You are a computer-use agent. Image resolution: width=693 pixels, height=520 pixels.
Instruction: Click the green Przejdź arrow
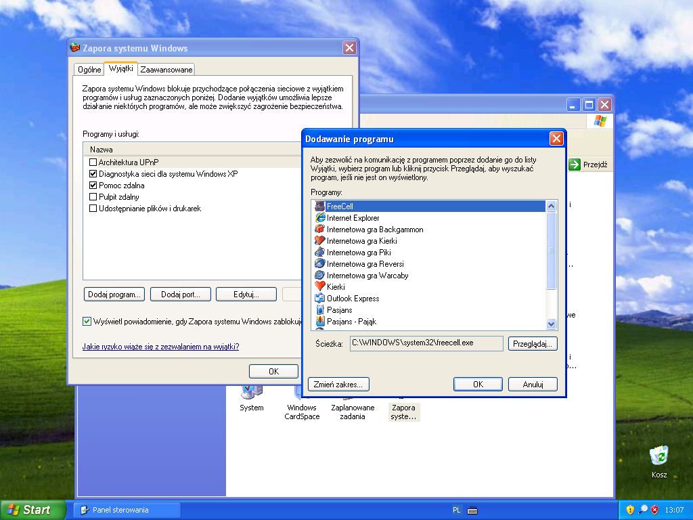tap(574, 165)
